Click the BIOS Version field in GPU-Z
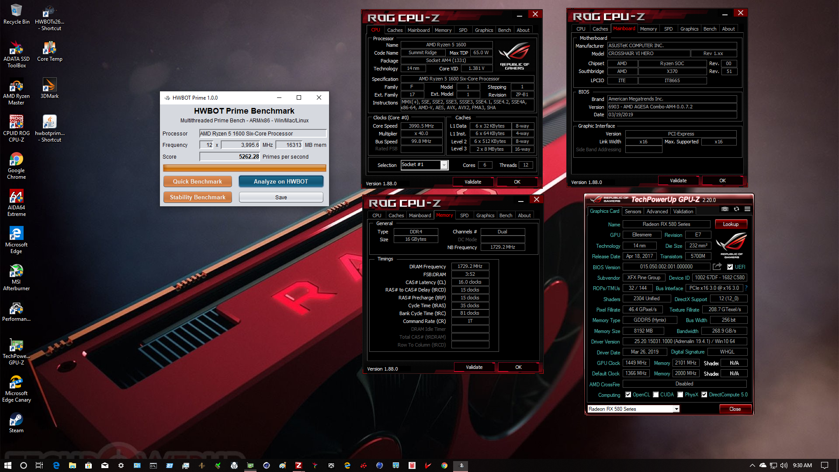The height and width of the screenshot is (472, 839). click(666, 267)
